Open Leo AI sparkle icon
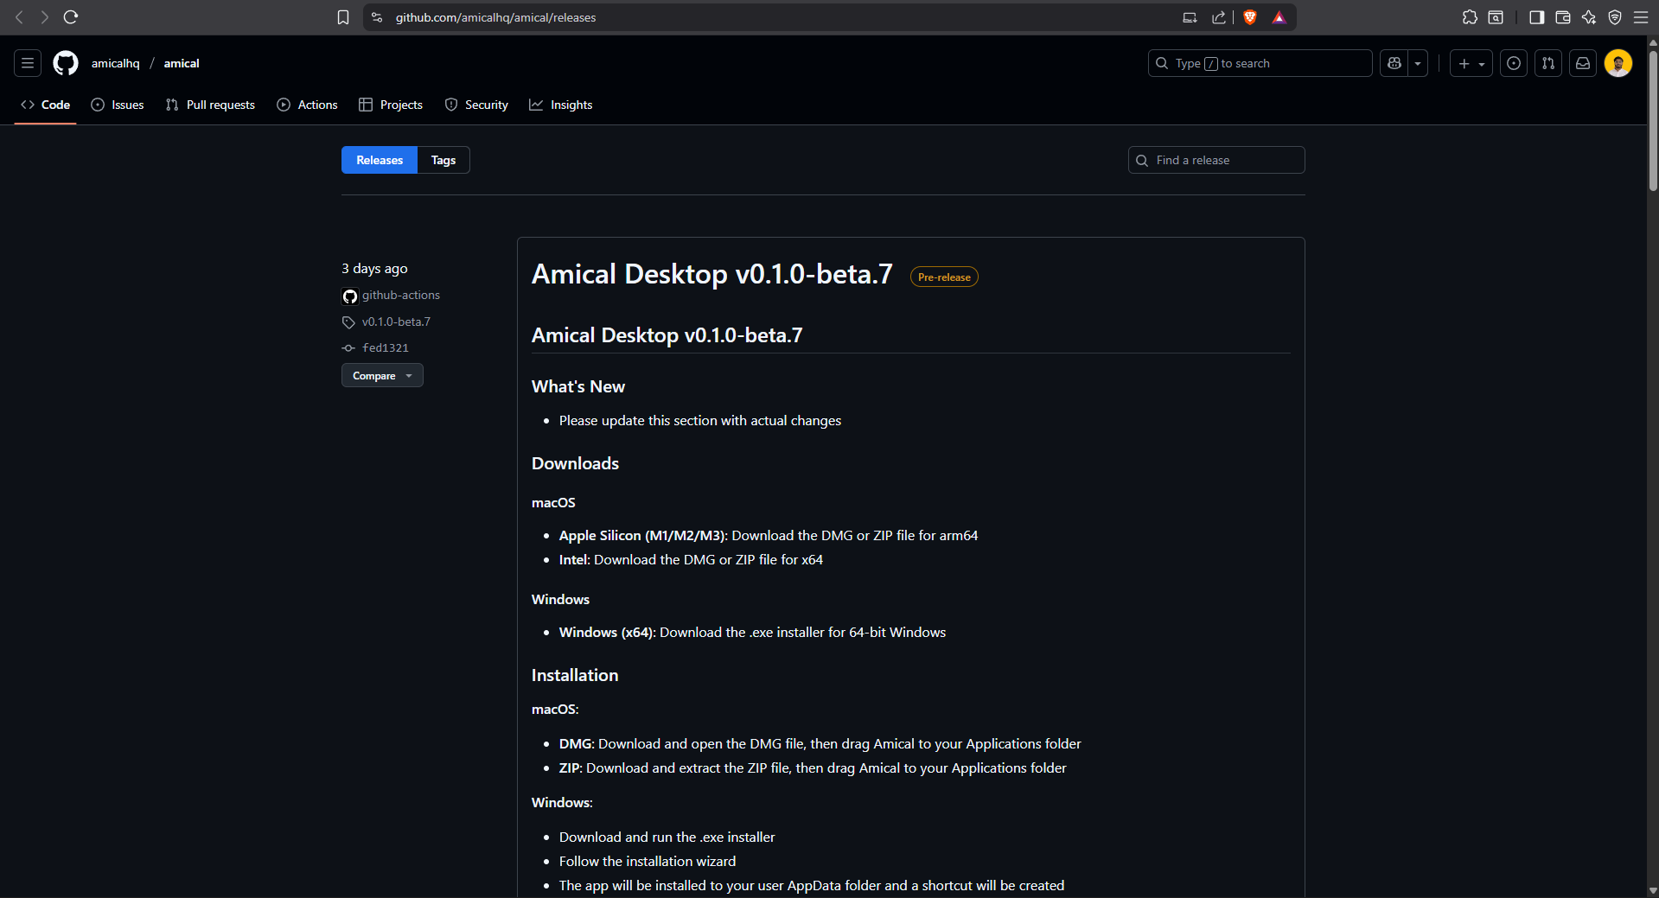Viewport: 1659px width, 898px height. [1589, 17]
